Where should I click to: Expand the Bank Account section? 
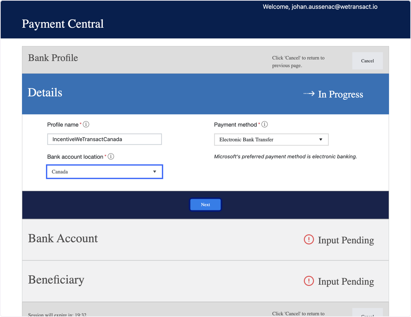coord(206,240)
